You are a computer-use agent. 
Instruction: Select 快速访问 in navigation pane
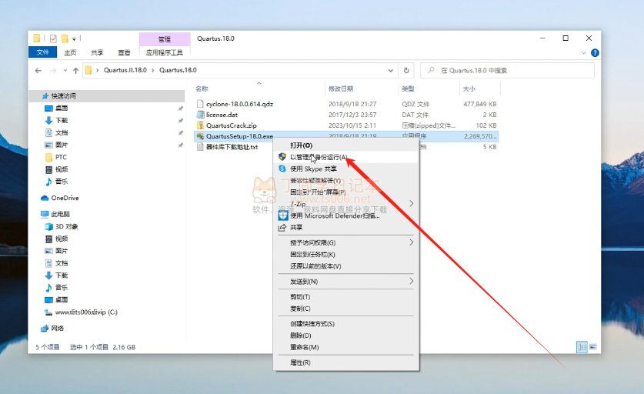tap(63, 95)
